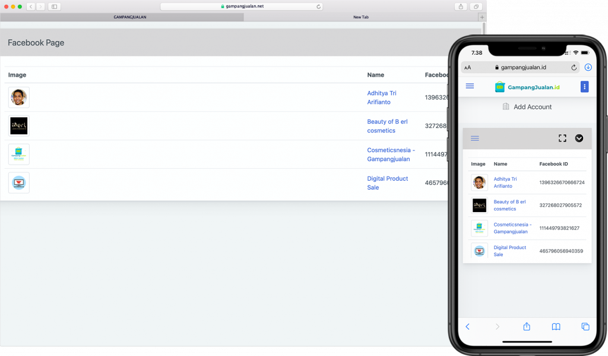Tap Add Account on mobile page
This screenshot has height=356, width=608.
click(532, 107)
